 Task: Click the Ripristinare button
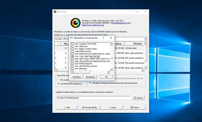[90, 77]
